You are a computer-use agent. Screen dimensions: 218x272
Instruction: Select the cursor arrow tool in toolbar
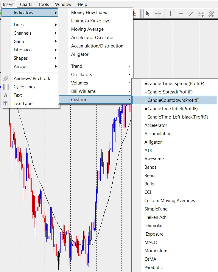[x=147, y=14]
